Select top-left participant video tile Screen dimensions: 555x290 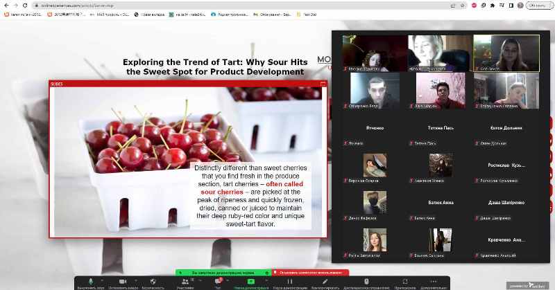[375, 53]
